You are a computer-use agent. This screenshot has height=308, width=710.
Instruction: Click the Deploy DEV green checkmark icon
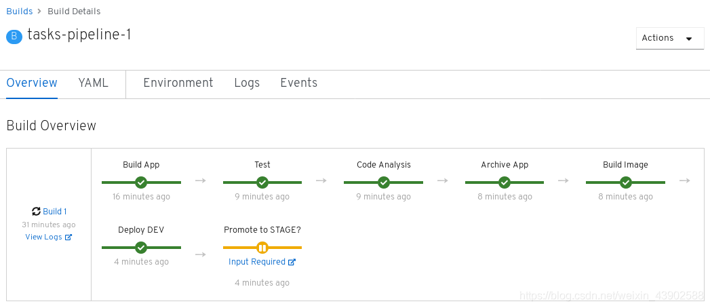(x=141, y=248)
